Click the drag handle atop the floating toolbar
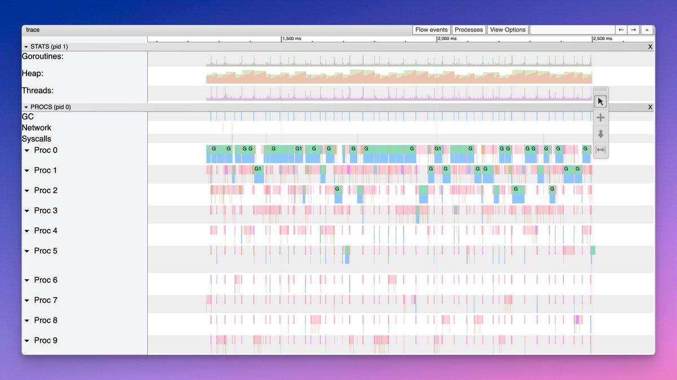Screen dimensions: 677x380 coord(600,89)
